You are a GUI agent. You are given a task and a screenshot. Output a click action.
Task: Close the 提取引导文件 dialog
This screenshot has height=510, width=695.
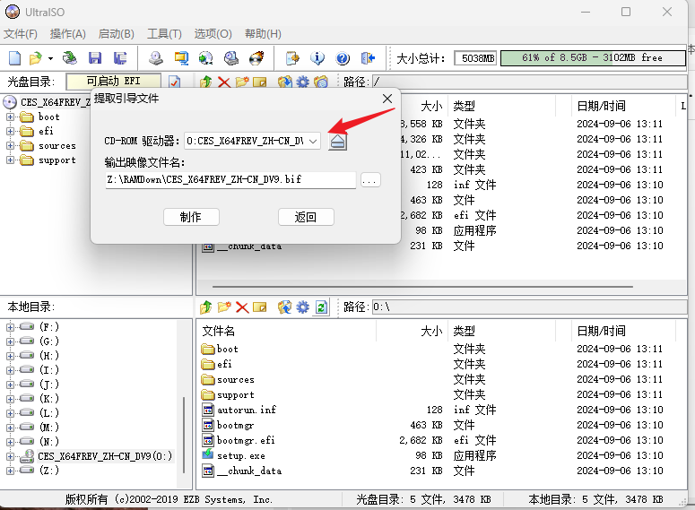click(387, 99)
